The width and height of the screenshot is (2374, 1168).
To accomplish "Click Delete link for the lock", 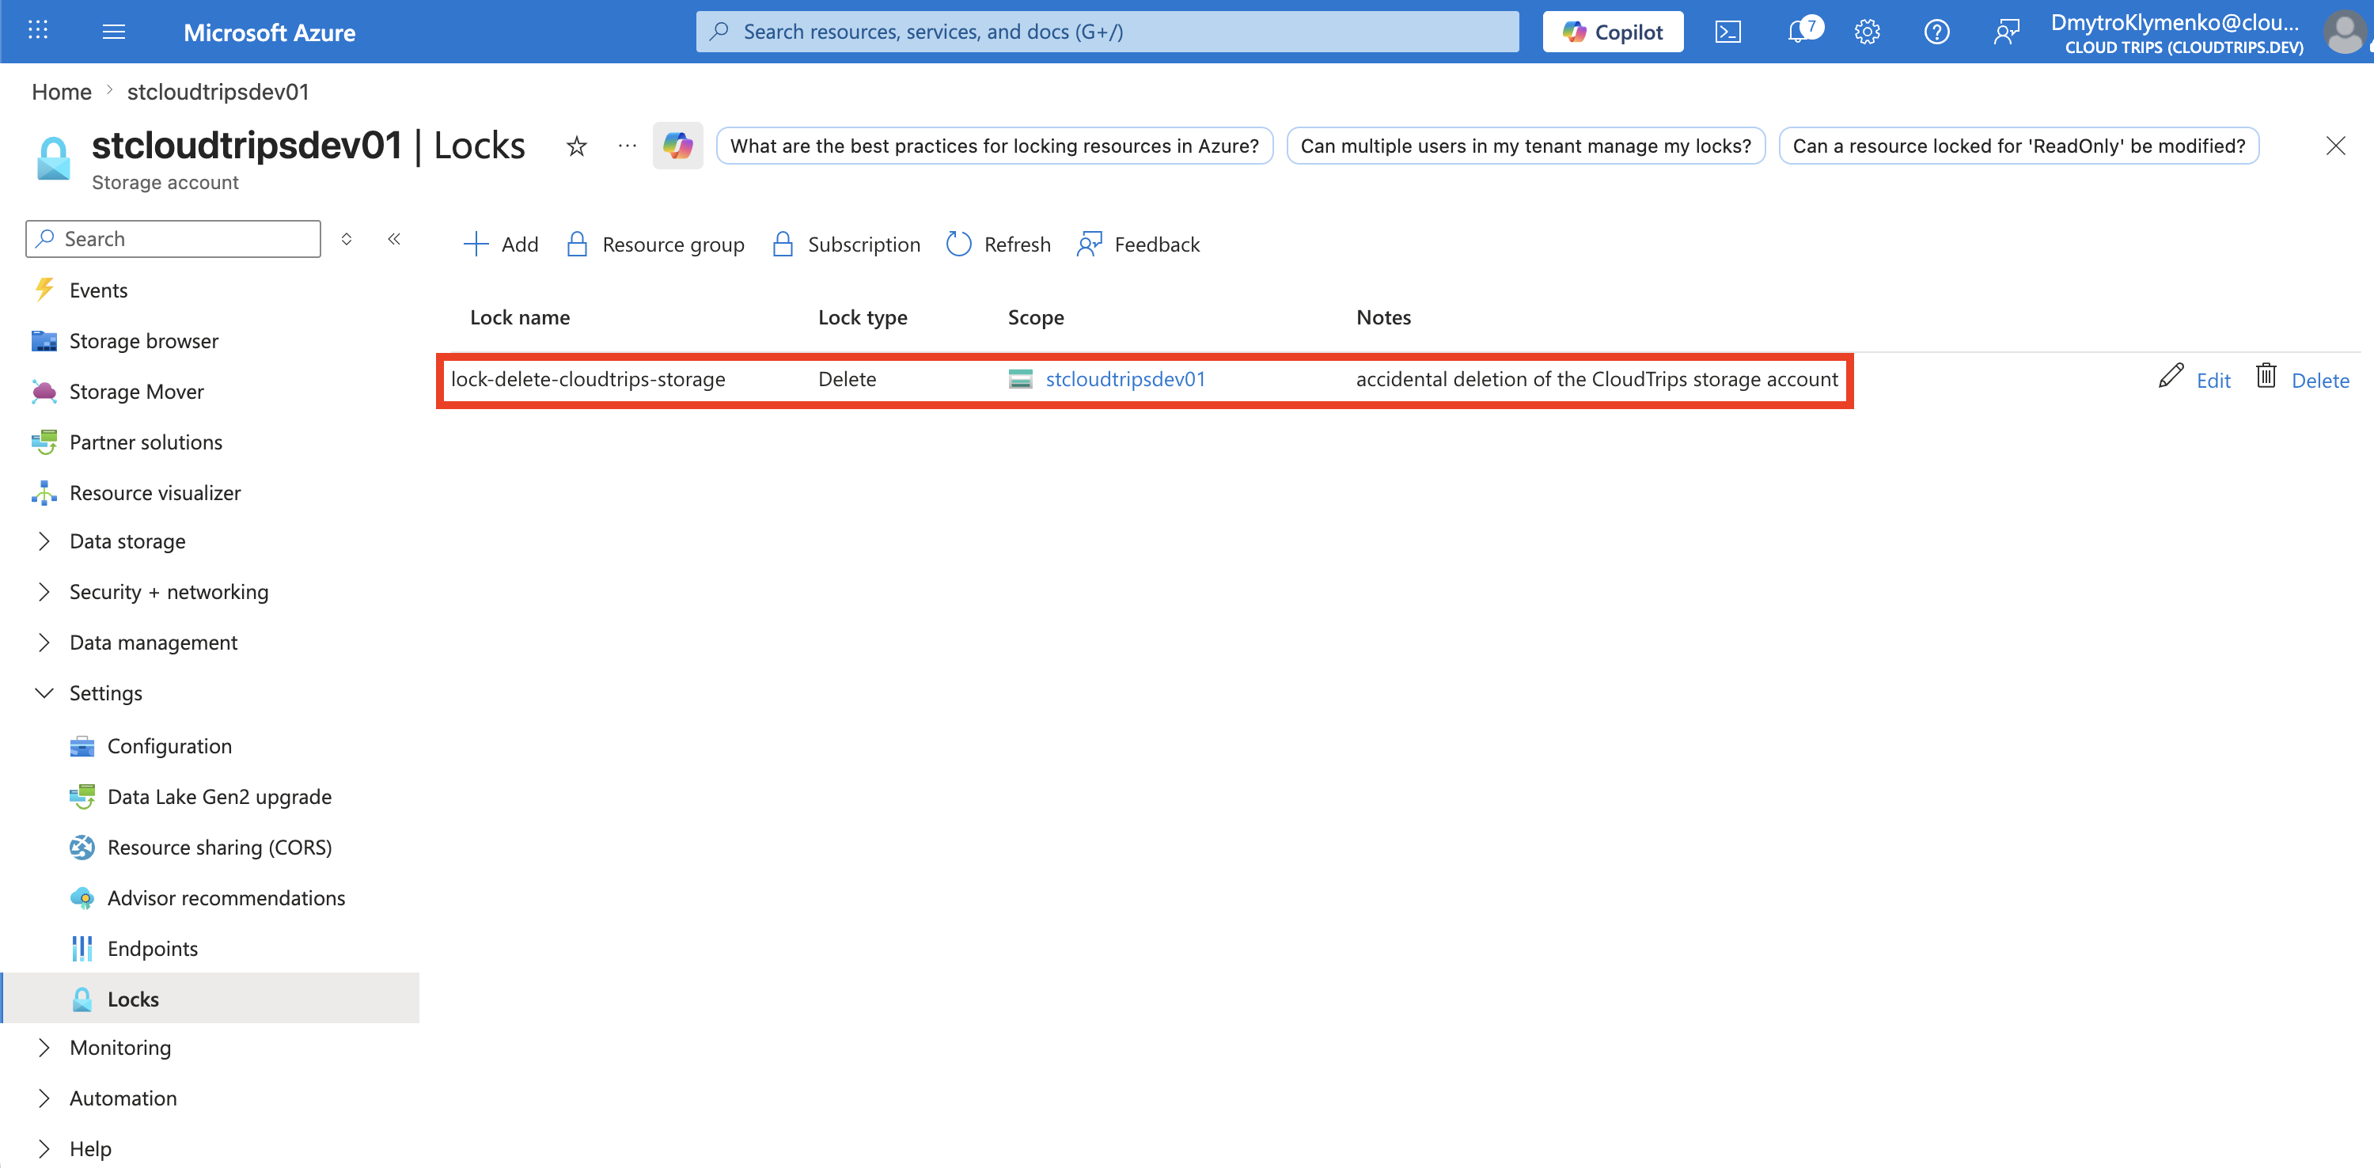I will [x=2319, y=380].
